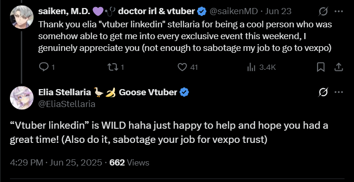Image resolution: width=354 pixels, height=182 pixels.
Task: Open more options menu on Elia's tweet
Action: pyautogui.click(x=339, y=92)
